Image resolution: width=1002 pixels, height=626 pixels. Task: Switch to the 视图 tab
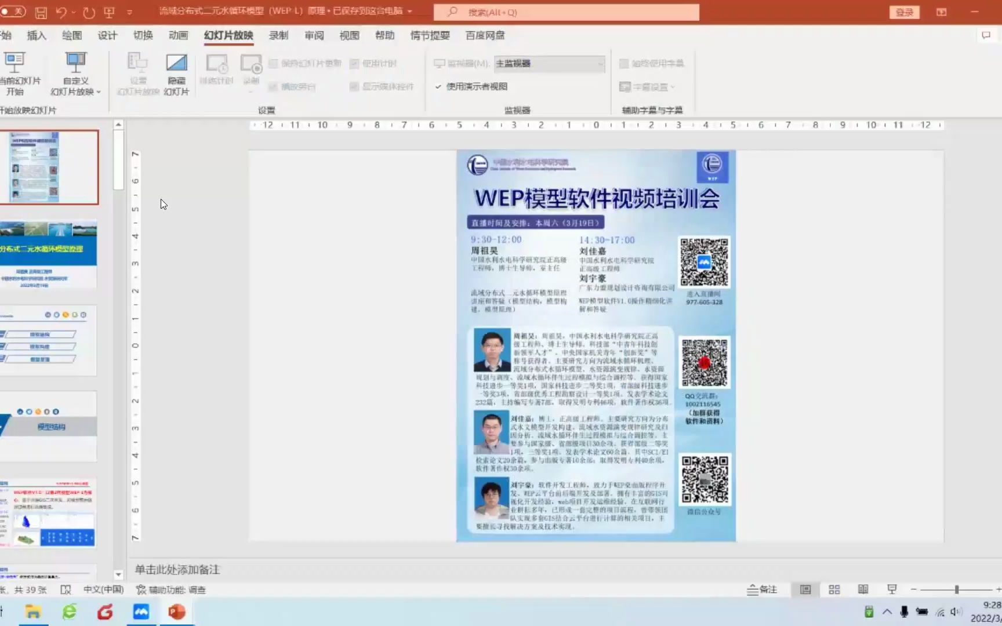(349, 35)
